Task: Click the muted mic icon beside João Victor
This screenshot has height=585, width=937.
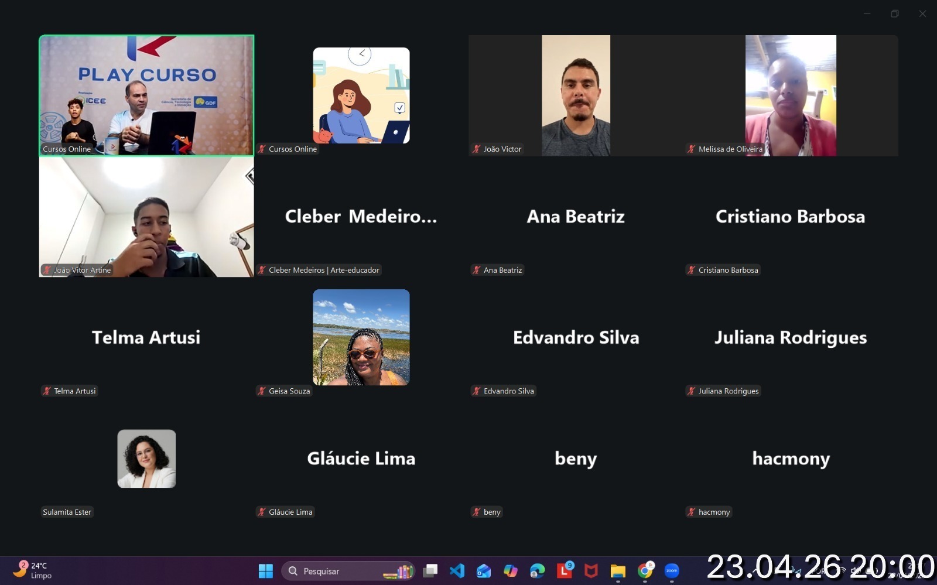Action: pos(477,149)
